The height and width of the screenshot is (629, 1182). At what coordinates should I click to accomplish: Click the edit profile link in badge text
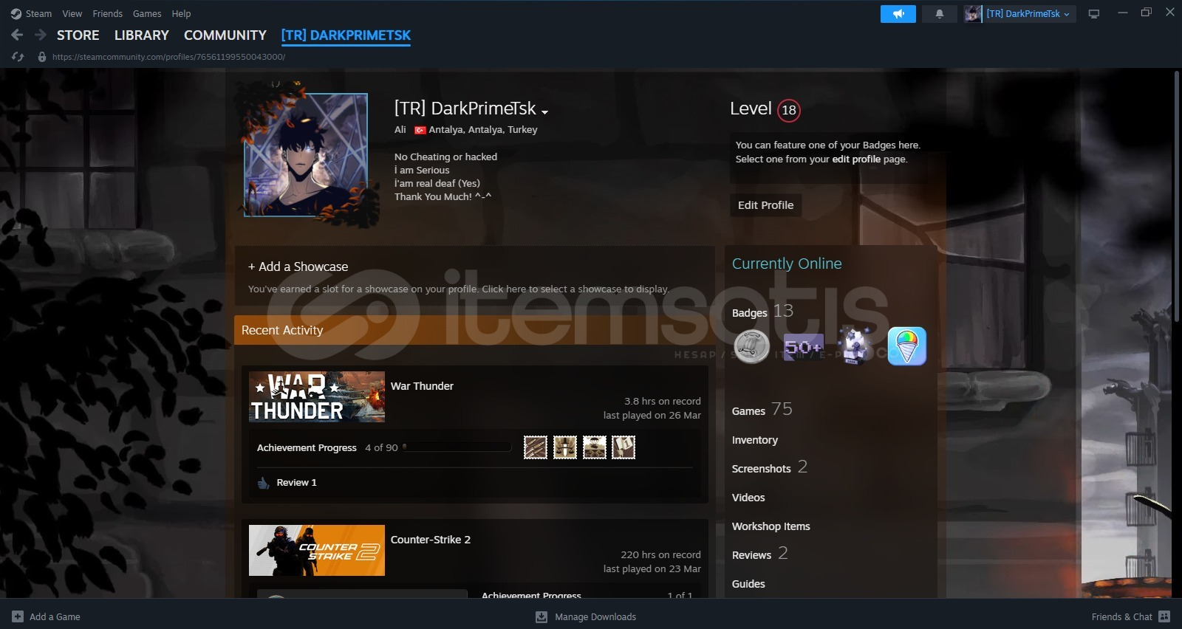(855, 159)
